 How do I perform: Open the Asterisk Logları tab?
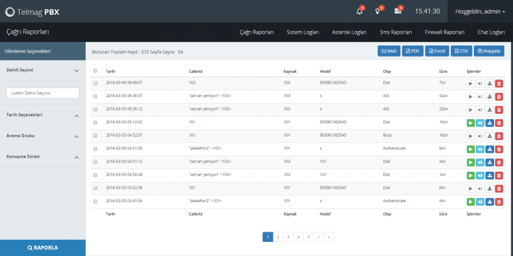coord(349,32)
